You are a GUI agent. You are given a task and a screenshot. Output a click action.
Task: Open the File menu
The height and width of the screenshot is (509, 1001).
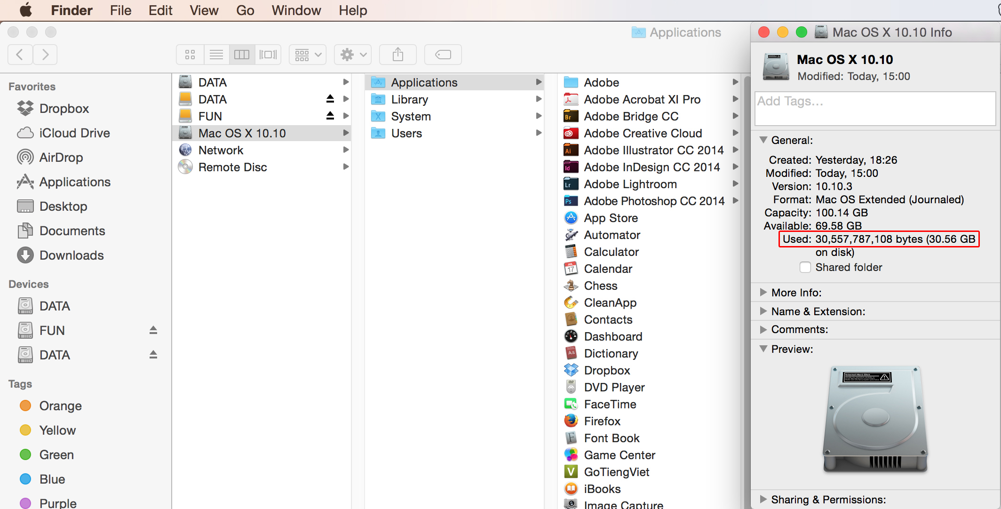120,10
